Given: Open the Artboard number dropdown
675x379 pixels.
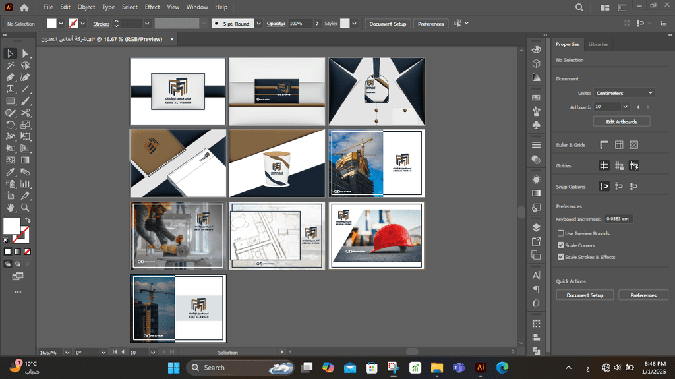Looking at the screenshot, I should (625, 107).
